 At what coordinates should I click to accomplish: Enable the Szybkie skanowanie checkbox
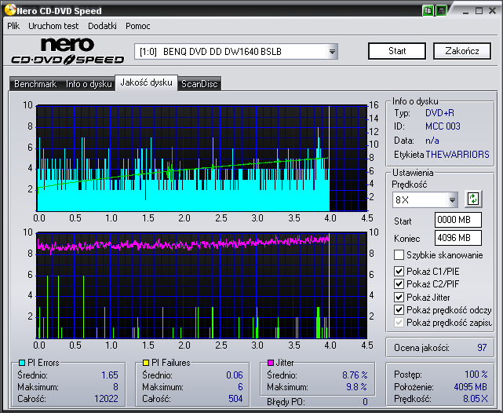(399, 255)
